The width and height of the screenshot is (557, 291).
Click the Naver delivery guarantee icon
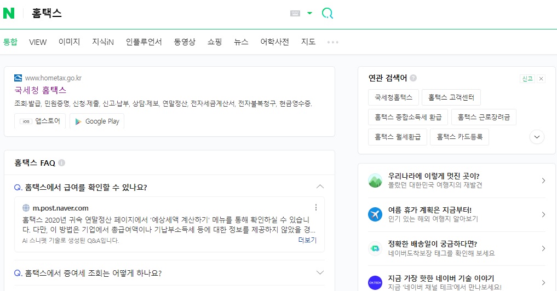pyautogui.click(x=375, y=248)
